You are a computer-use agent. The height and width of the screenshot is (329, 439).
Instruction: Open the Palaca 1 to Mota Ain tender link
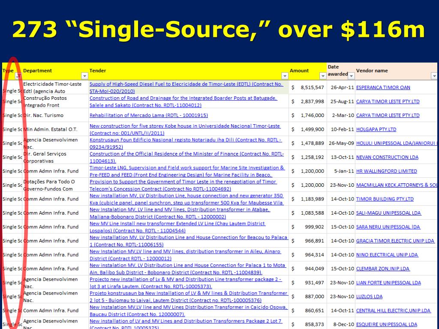click(188, 269)
